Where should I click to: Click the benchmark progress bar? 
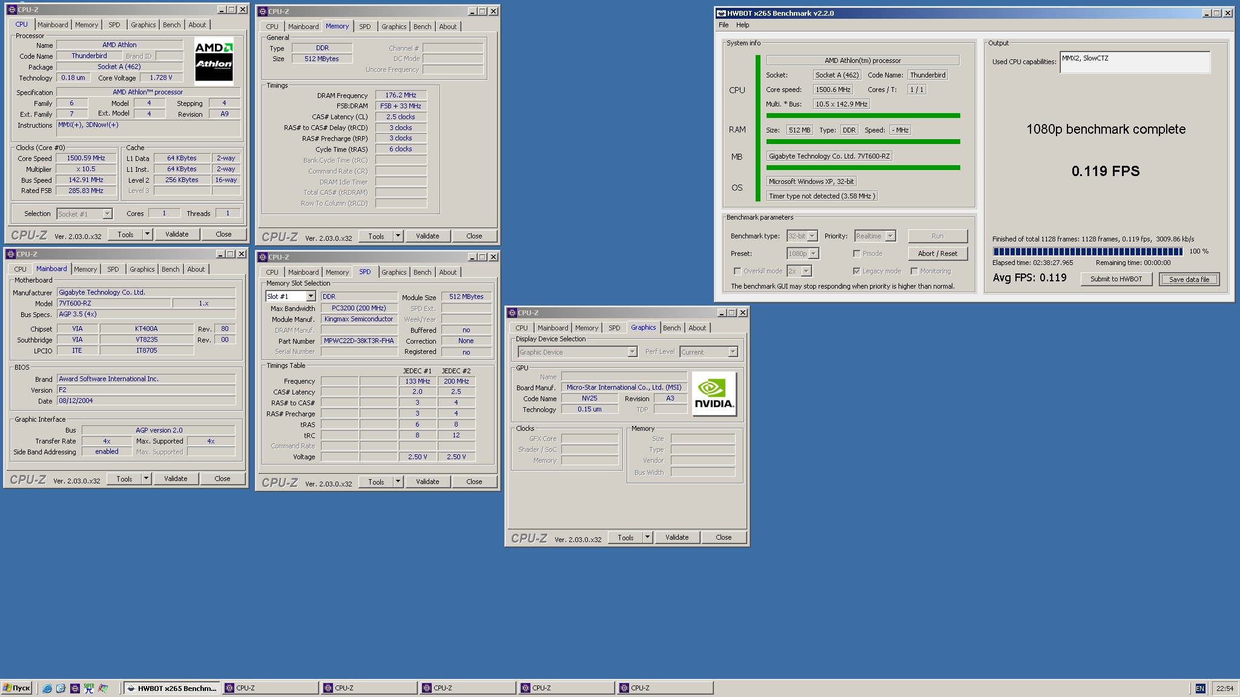[1088, 252]
